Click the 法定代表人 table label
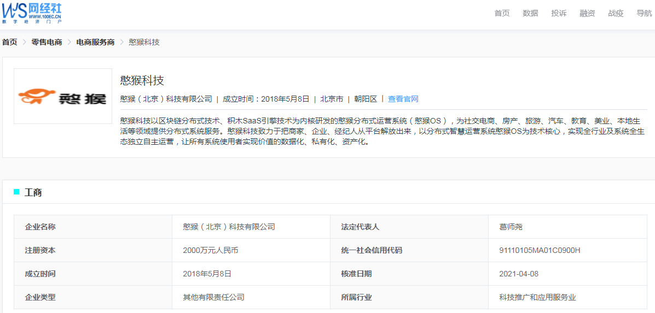This screenshot has height=313, width=655. [360, 227]
